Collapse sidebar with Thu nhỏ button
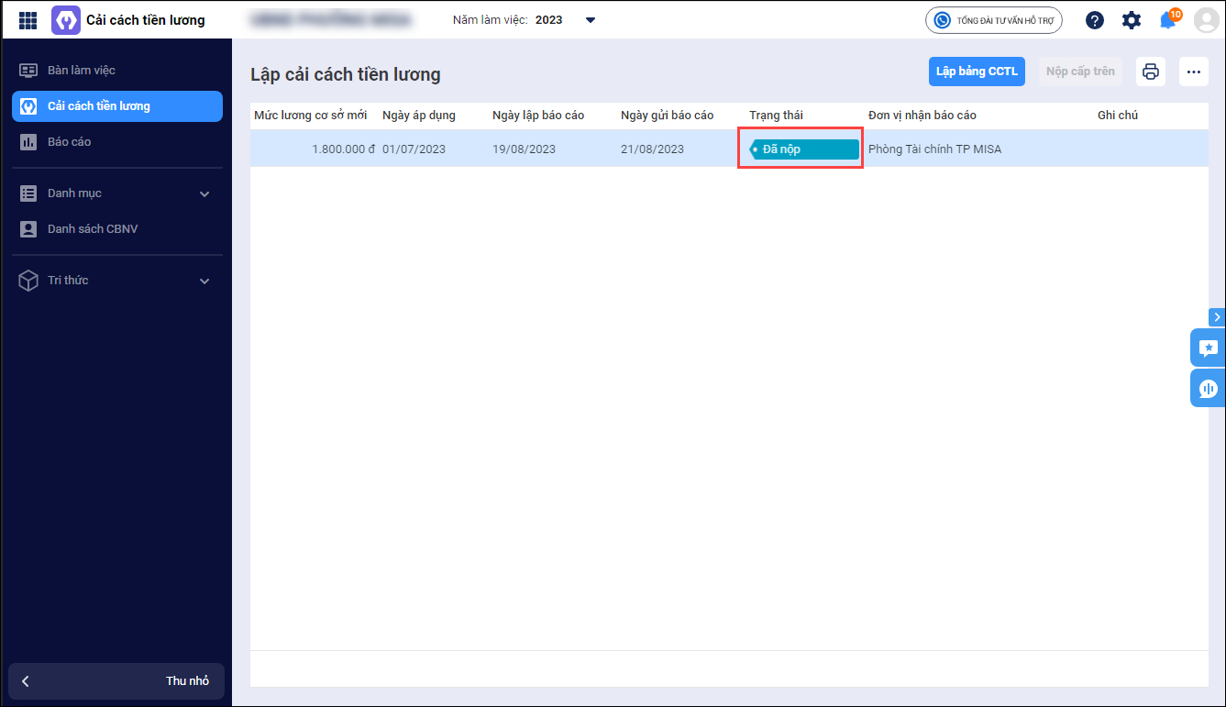 click(x=116, y=680)
